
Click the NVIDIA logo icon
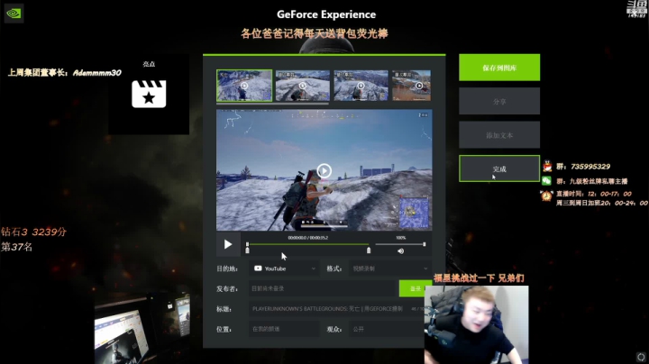point(14,14)
